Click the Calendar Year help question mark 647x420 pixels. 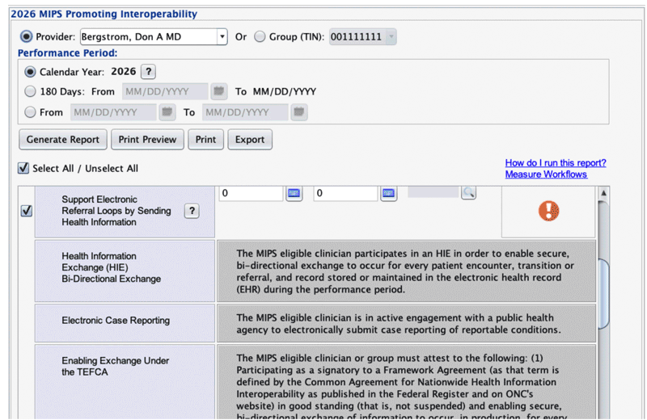click(149, 72)
